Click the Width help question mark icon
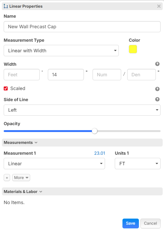 click(157, 64)
